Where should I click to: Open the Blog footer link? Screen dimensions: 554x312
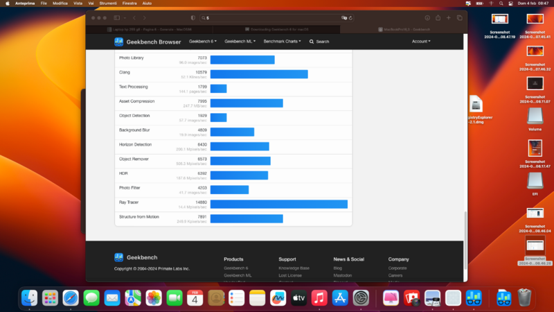click(337, 268)
